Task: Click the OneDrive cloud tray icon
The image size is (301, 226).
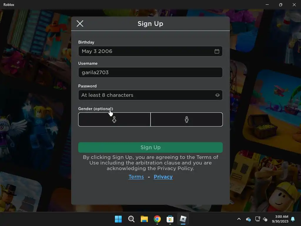Action: [x=248, y=219]
